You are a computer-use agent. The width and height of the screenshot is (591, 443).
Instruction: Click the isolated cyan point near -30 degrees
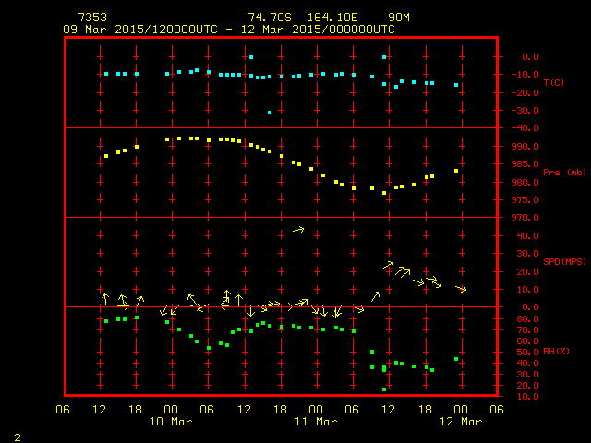(270, 113)
